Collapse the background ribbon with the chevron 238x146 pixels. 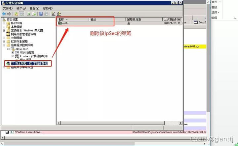pos(235,18)
